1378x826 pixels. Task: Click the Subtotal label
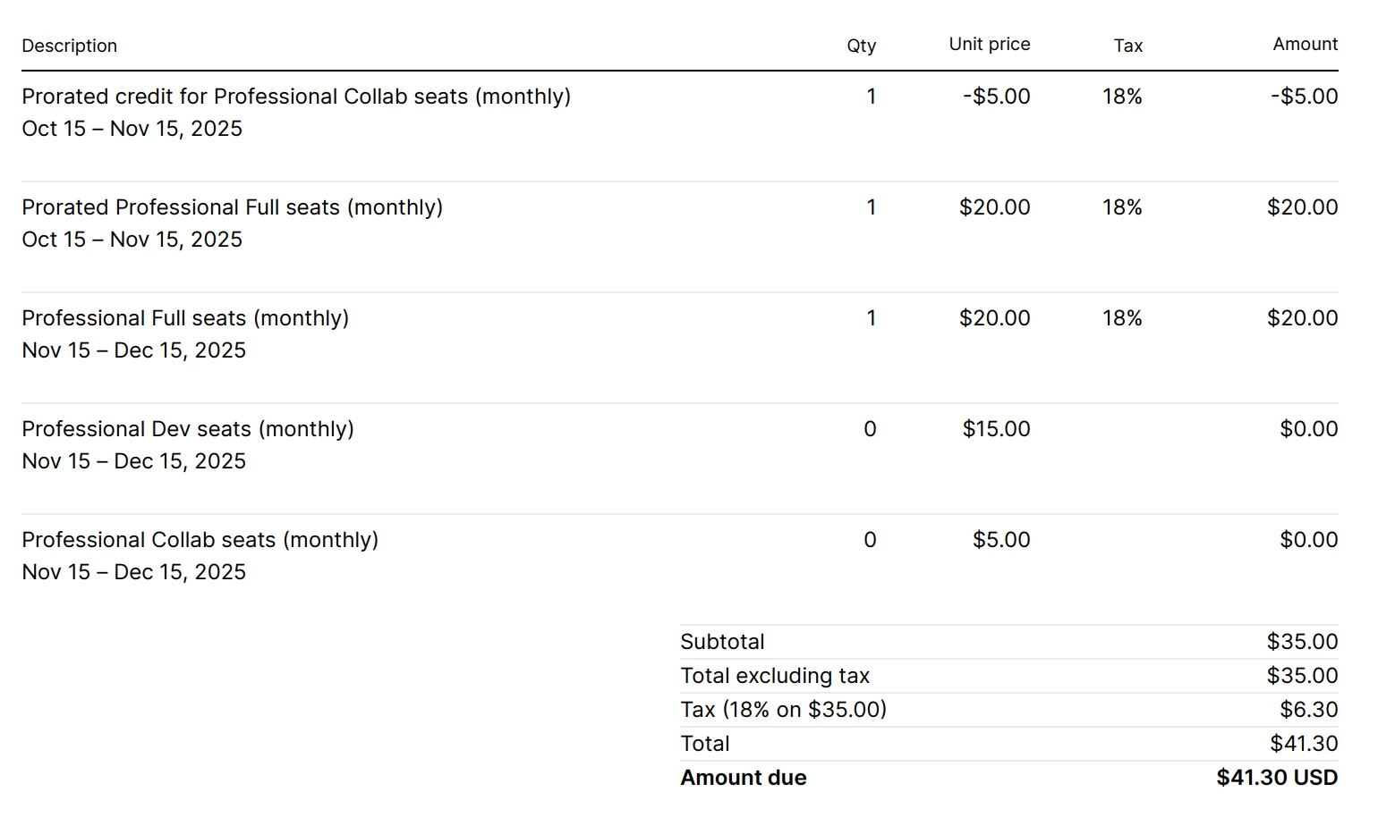pos(722,642)
